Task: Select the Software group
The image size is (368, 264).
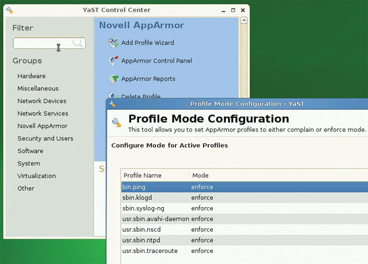Action: (30, 151)
